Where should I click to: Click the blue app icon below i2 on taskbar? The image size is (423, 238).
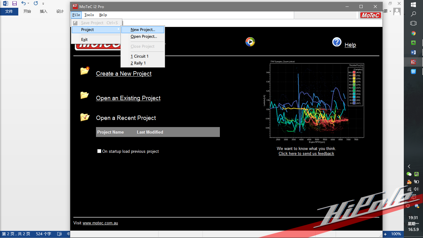(413, 72)
